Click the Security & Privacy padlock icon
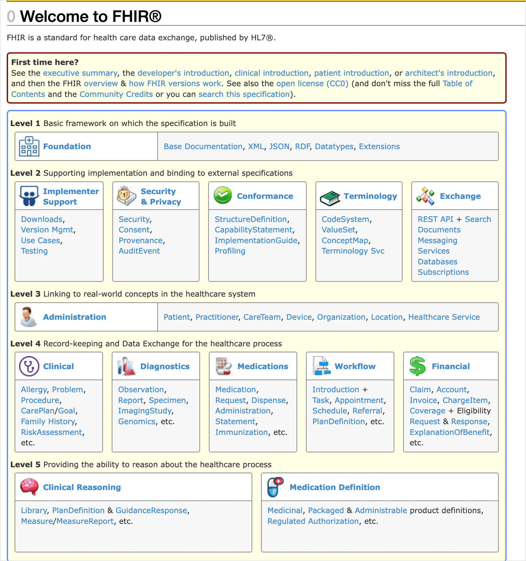Screen dimensions: 526x561 (x=126, y=196)
